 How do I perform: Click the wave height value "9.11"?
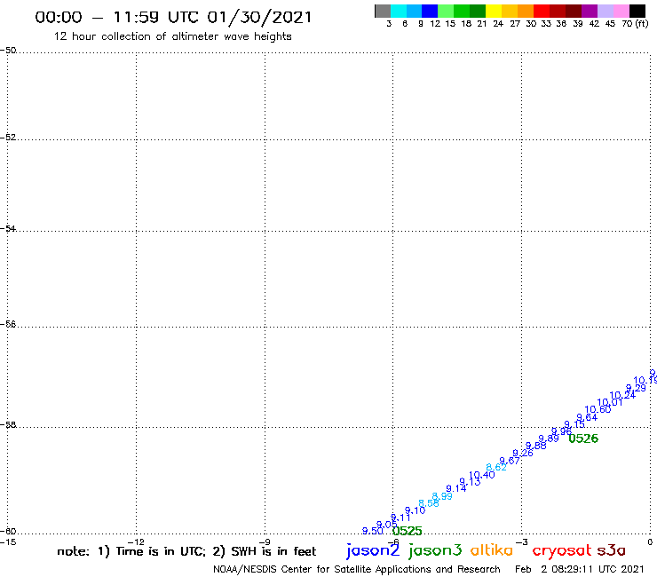point(400,518)
